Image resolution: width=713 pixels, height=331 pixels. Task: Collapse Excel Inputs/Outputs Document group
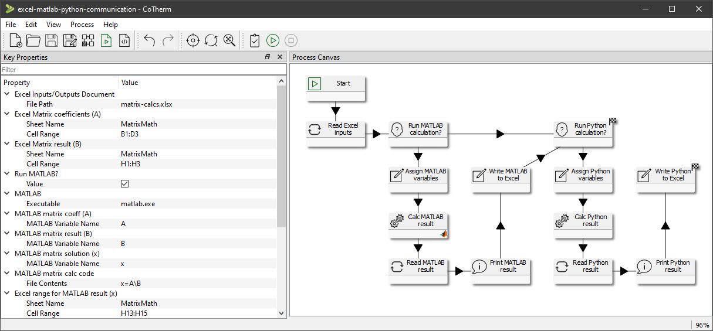point(7,94)
